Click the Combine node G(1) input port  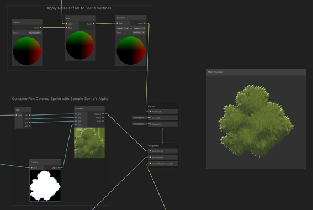pyautogui.click(x=76, y=118)
